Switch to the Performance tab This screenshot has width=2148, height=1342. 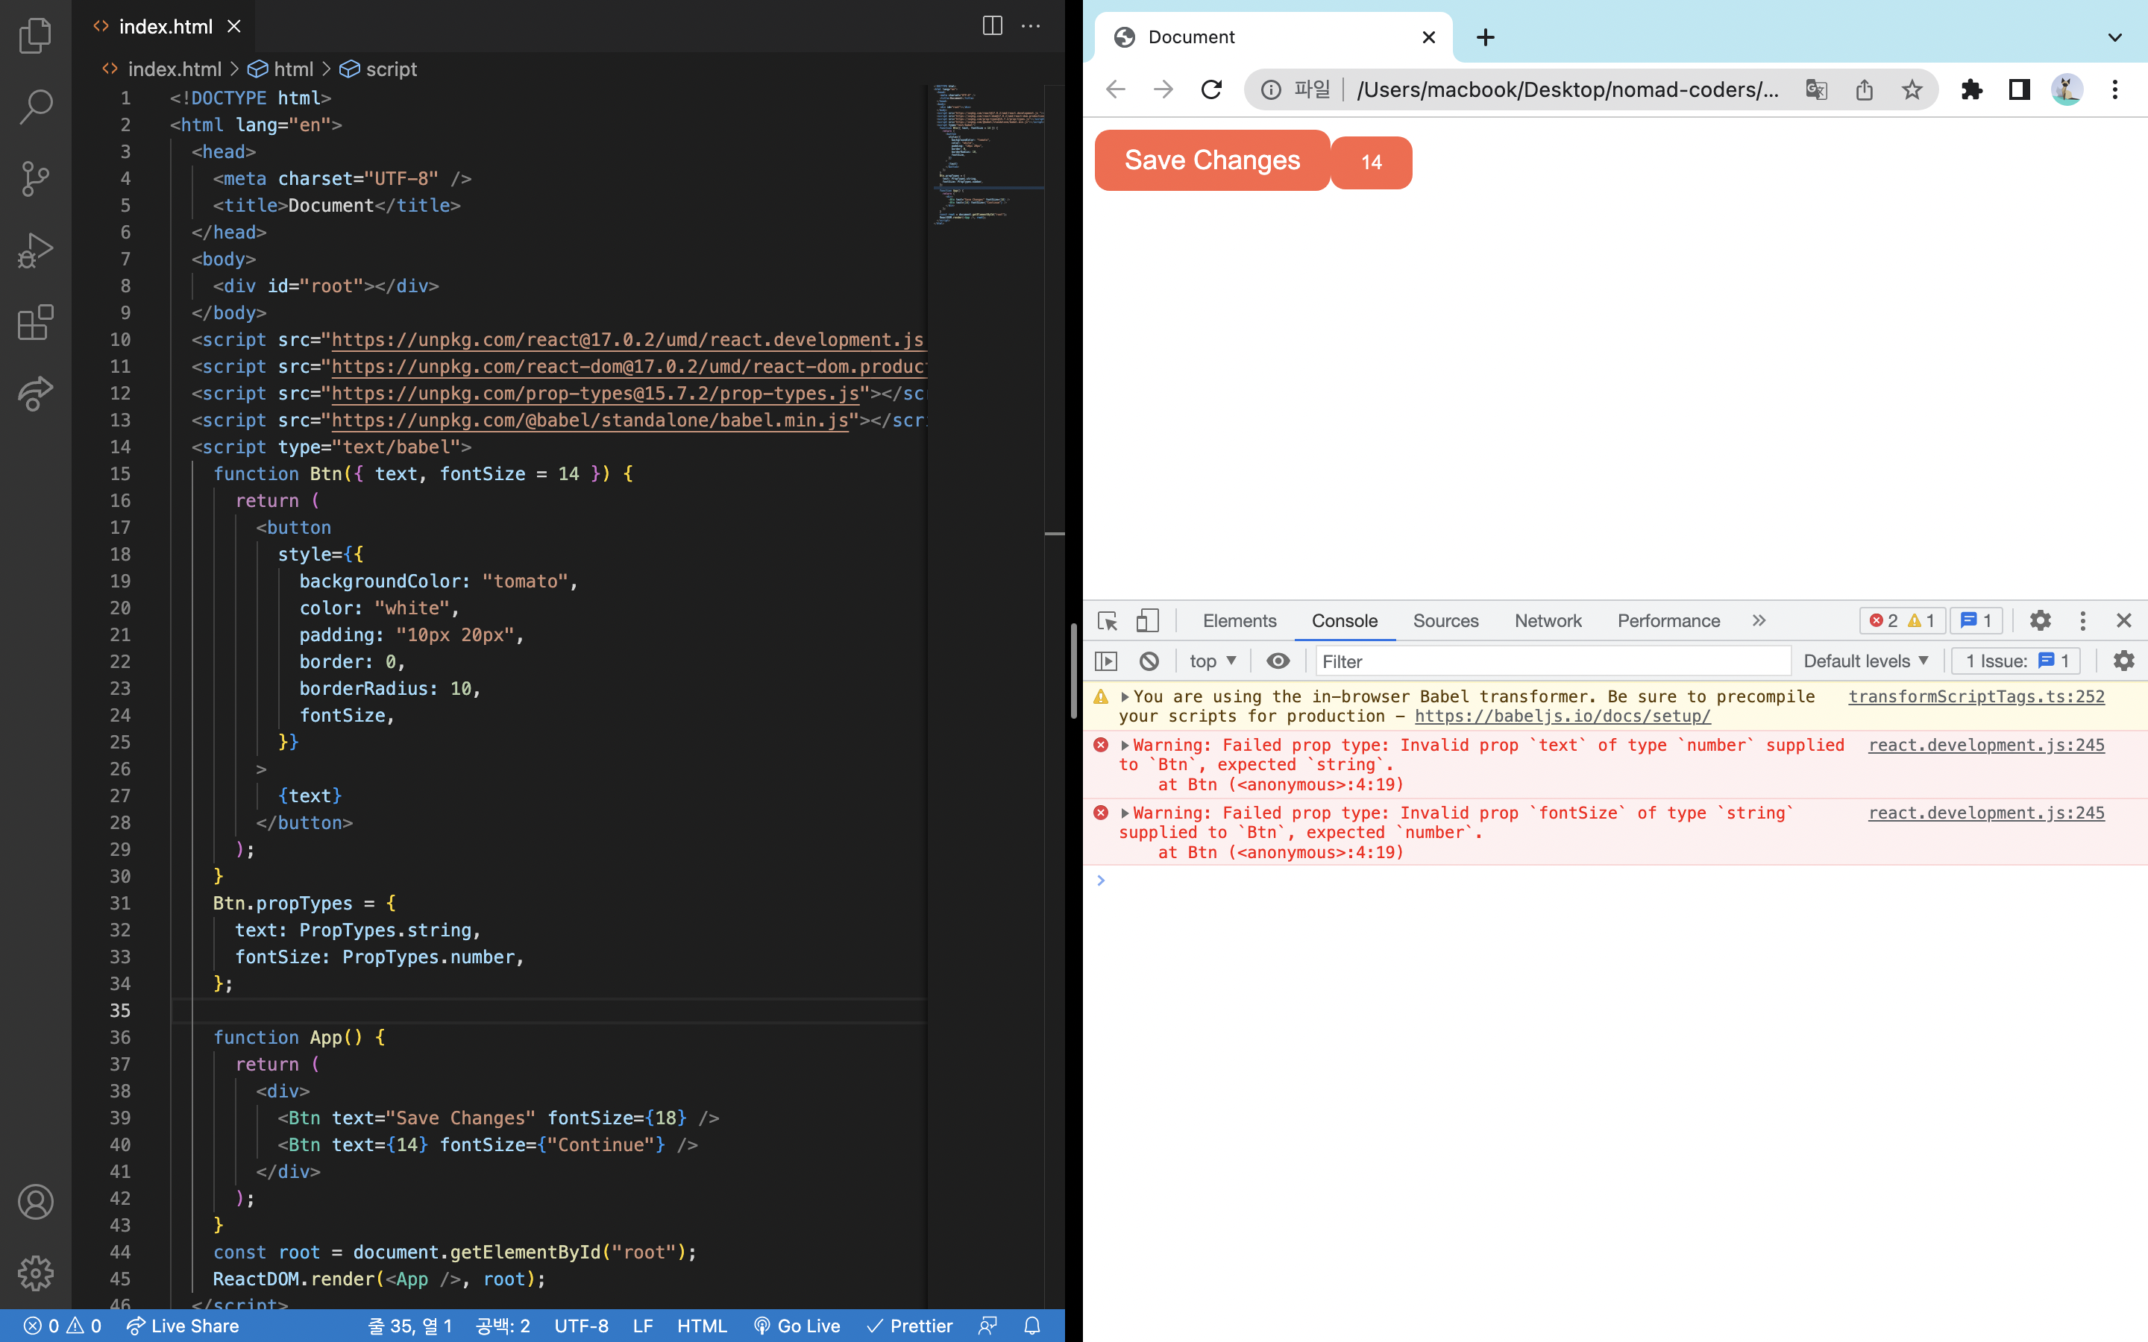(x=1668, y=620)
